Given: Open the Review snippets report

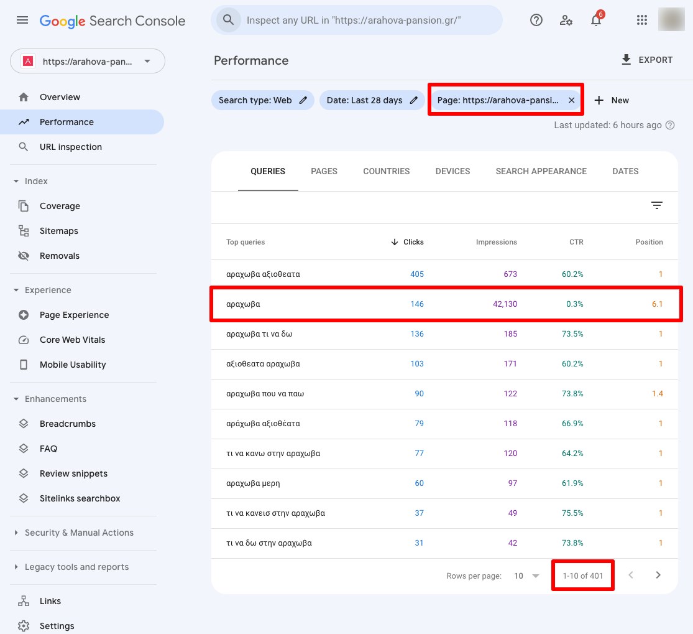Looking at the screenshot, I should (x=82, y=473).
